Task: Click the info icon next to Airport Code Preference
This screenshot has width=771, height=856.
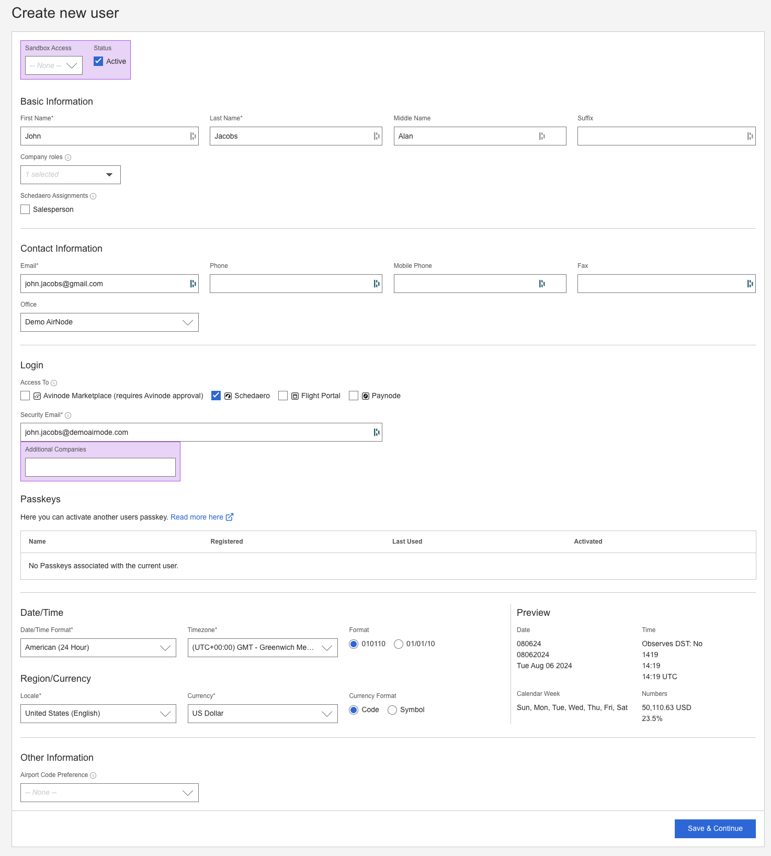Action: click(x=93, y=775)
